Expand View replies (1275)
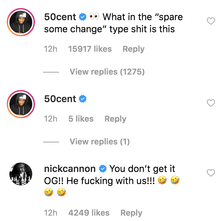Screen dimensions: 221x221 pyautogui.click(x=107, y=72)
